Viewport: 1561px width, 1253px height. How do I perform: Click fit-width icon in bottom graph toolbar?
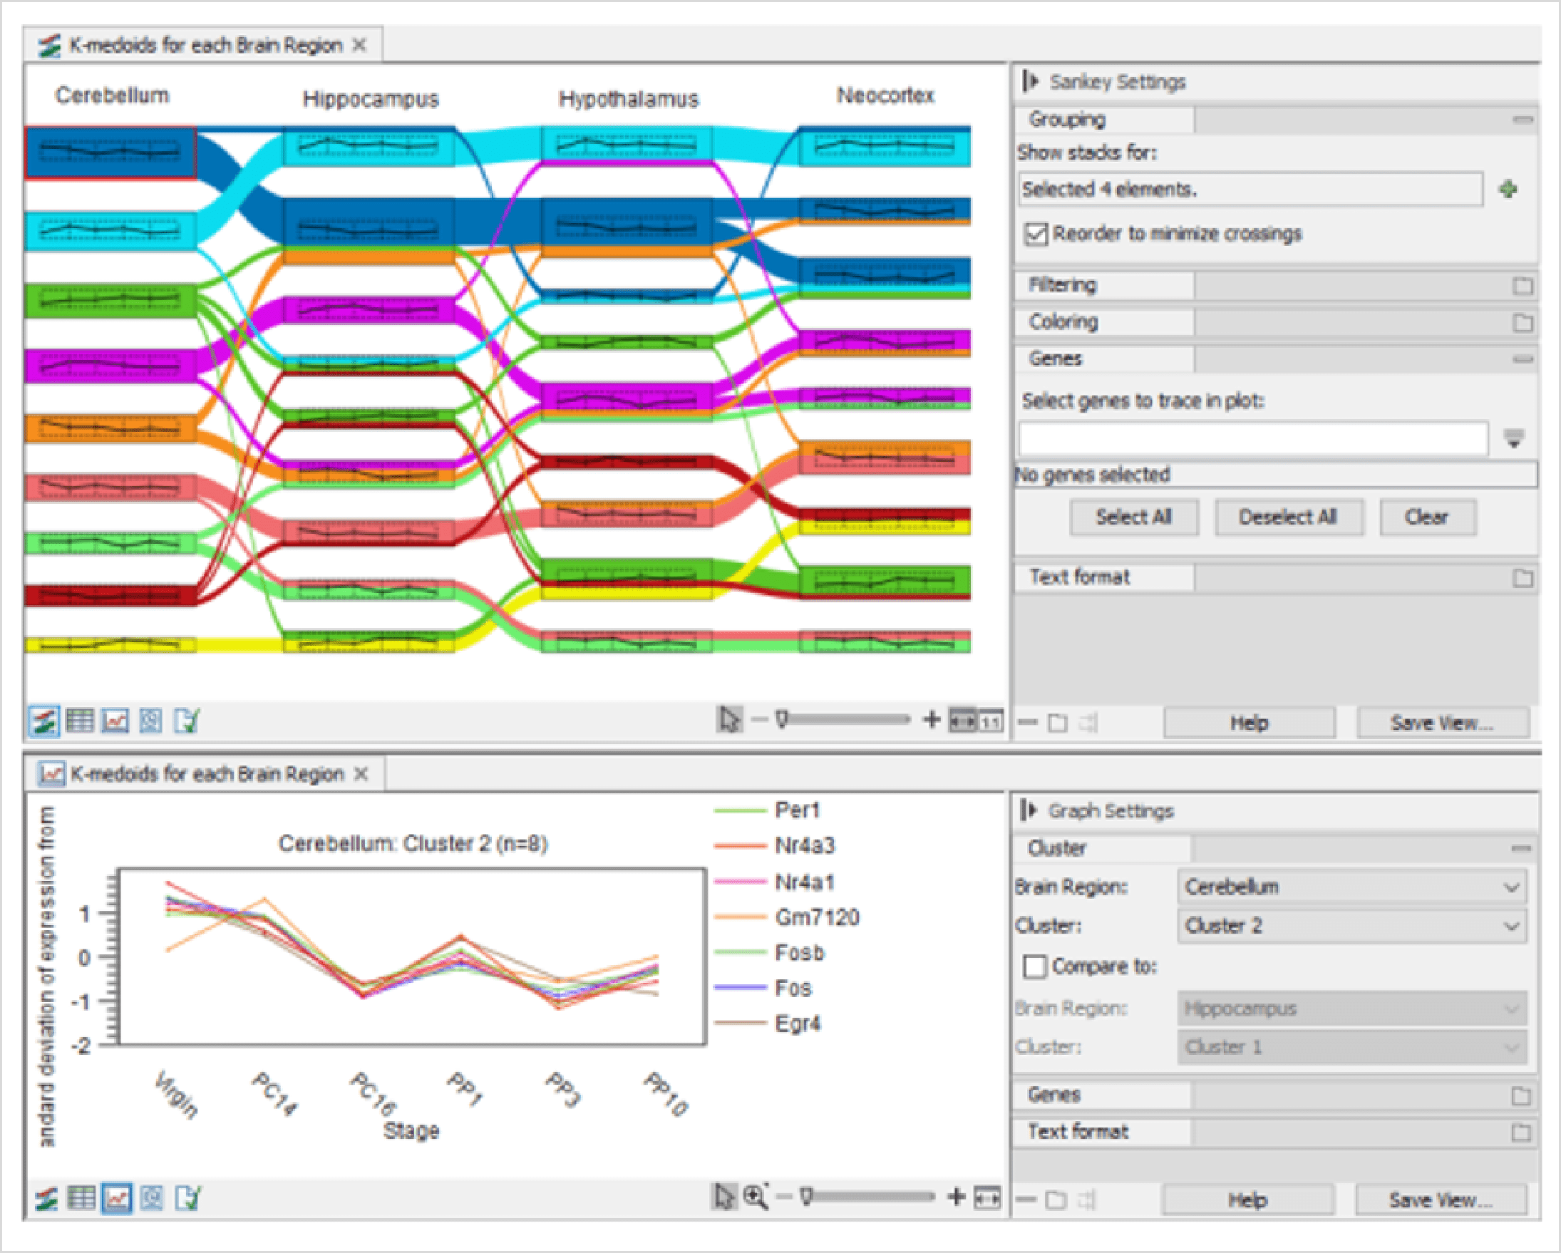point(988,1198)
